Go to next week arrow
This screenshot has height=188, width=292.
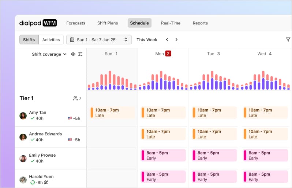[x=176, y=39]
